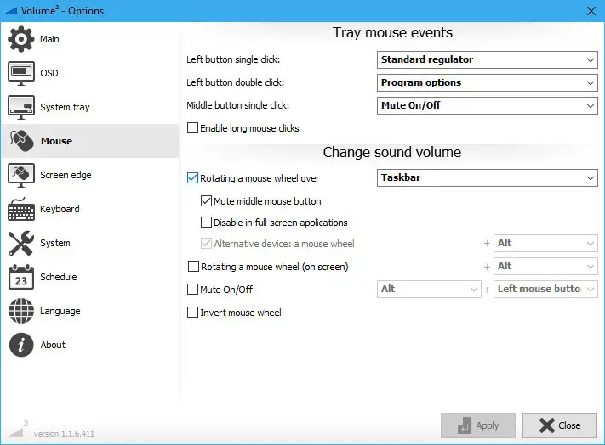Select the Screen edge section
Viewport: 605px width, 445px height.
[90, 175]
